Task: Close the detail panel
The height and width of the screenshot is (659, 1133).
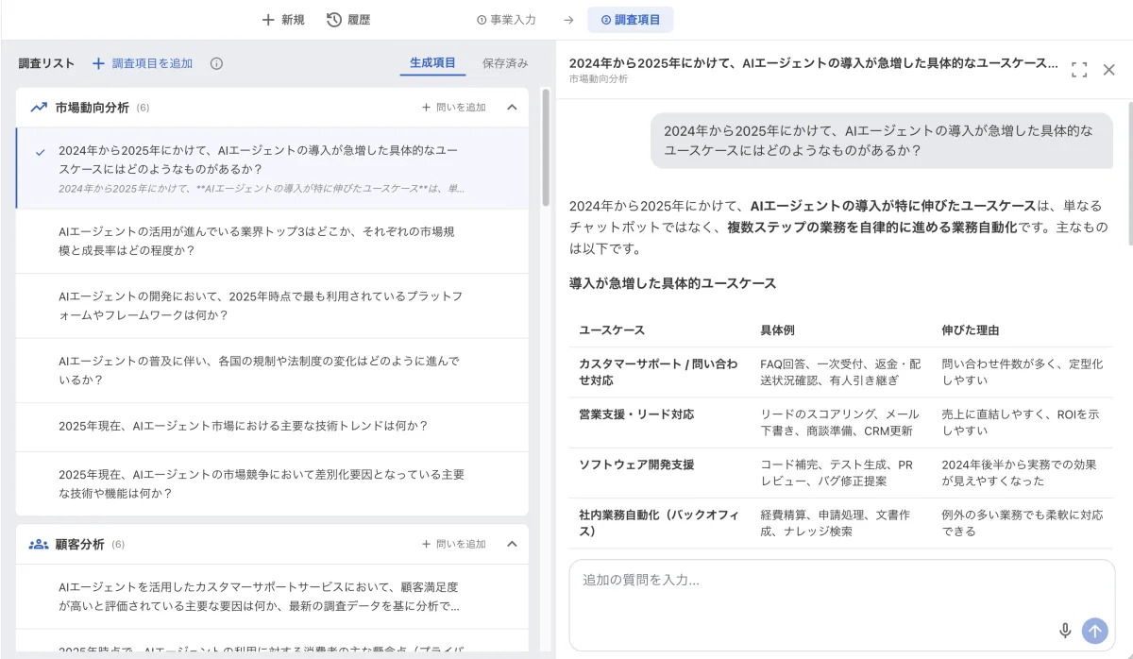Action: coord(1109,70)
